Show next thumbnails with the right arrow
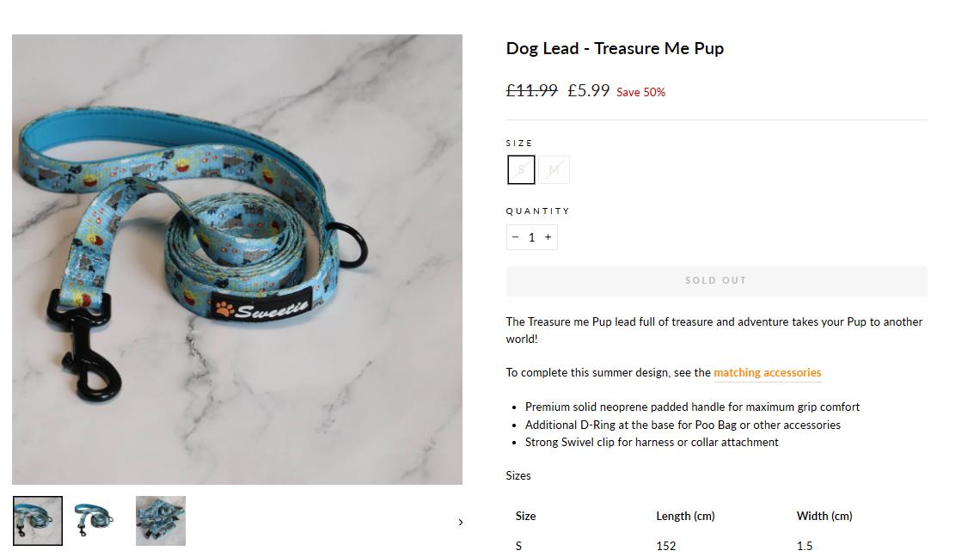The height and width of the screenshot is (557, 980). pyautogui.click(x=461, y=522)
